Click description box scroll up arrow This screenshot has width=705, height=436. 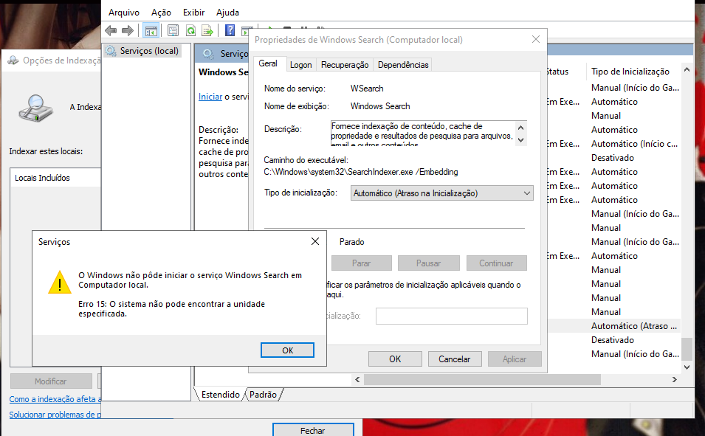tap(520, 127)
